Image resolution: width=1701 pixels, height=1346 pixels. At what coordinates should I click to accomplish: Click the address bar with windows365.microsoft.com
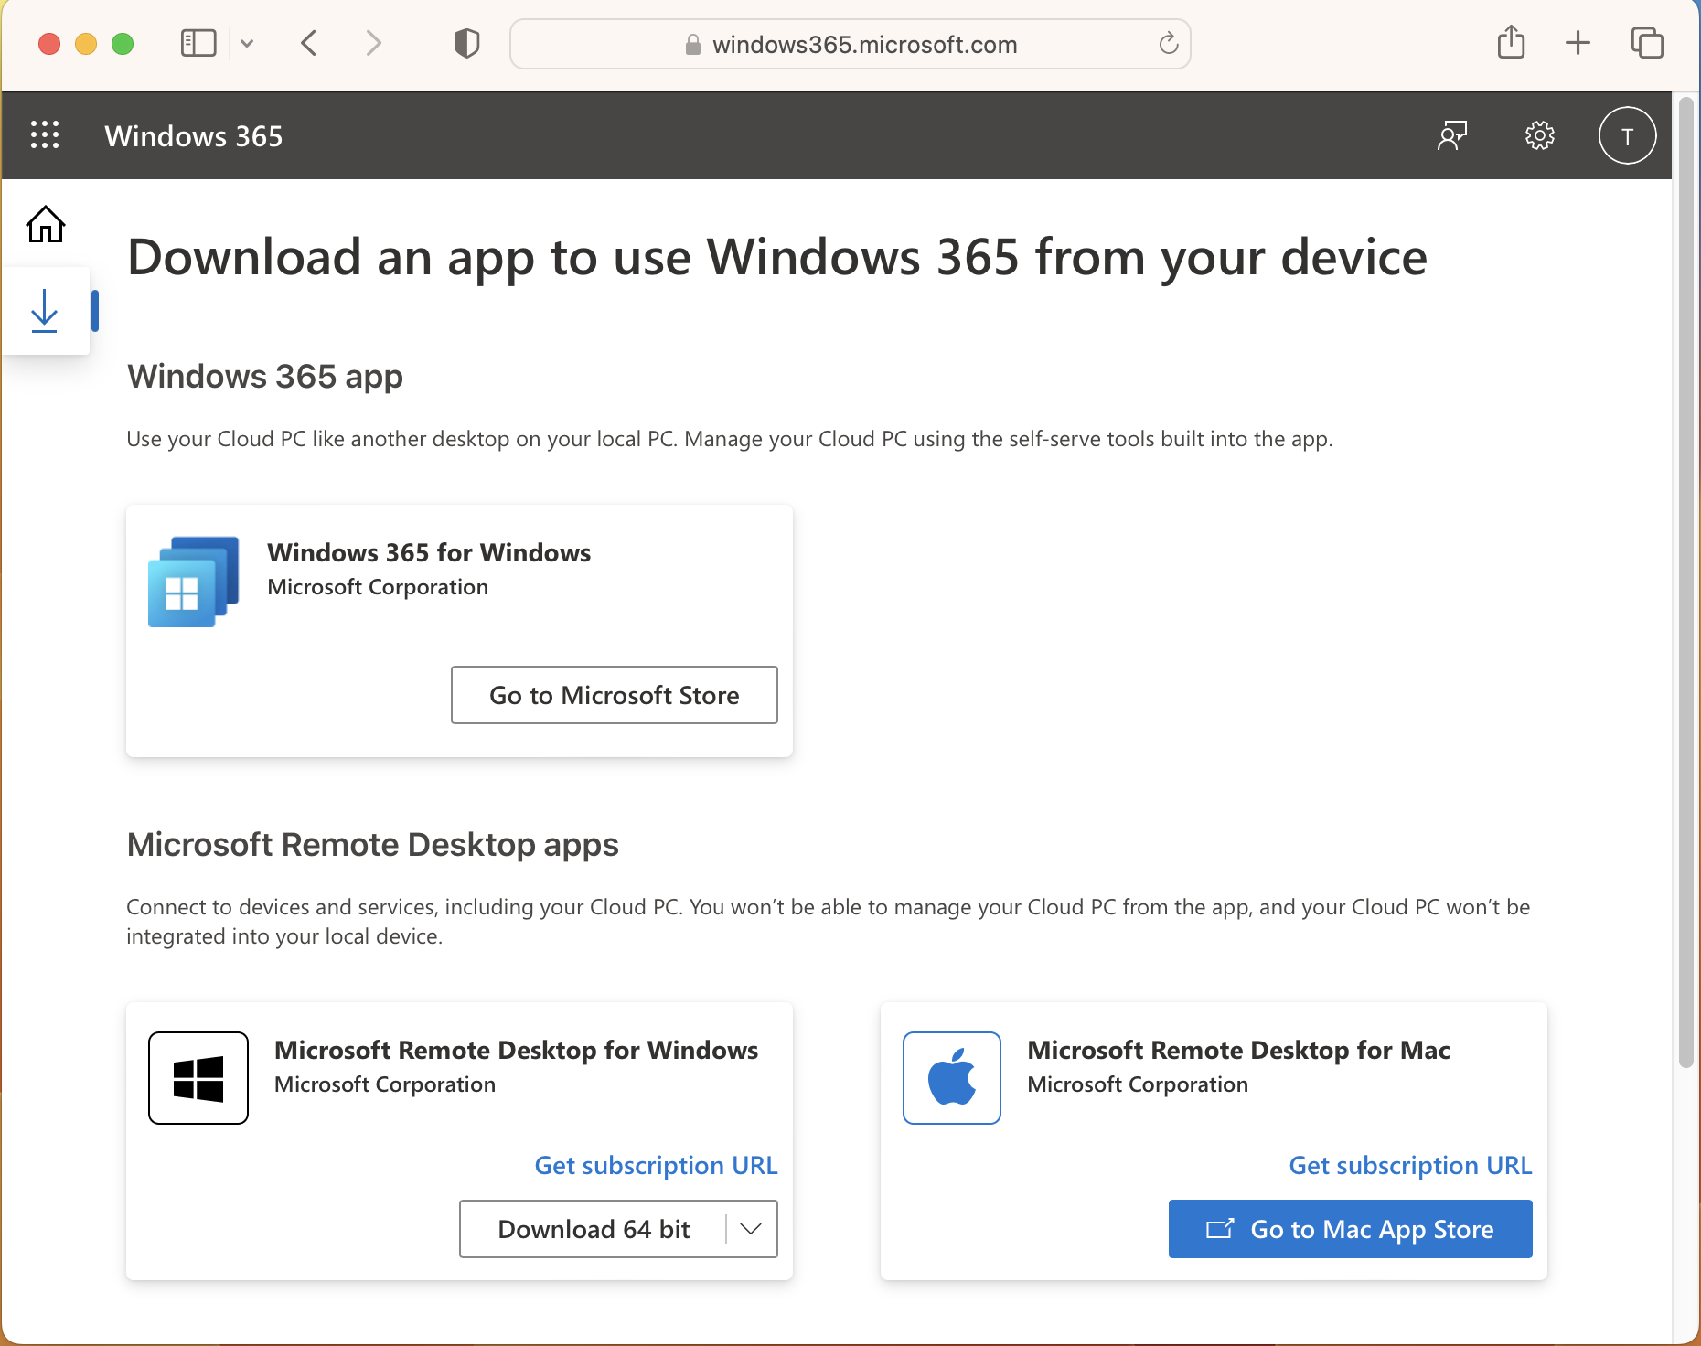point(850,44)
